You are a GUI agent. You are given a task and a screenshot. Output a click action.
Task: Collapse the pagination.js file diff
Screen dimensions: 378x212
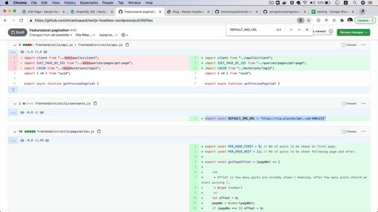[x=15, y=132]
